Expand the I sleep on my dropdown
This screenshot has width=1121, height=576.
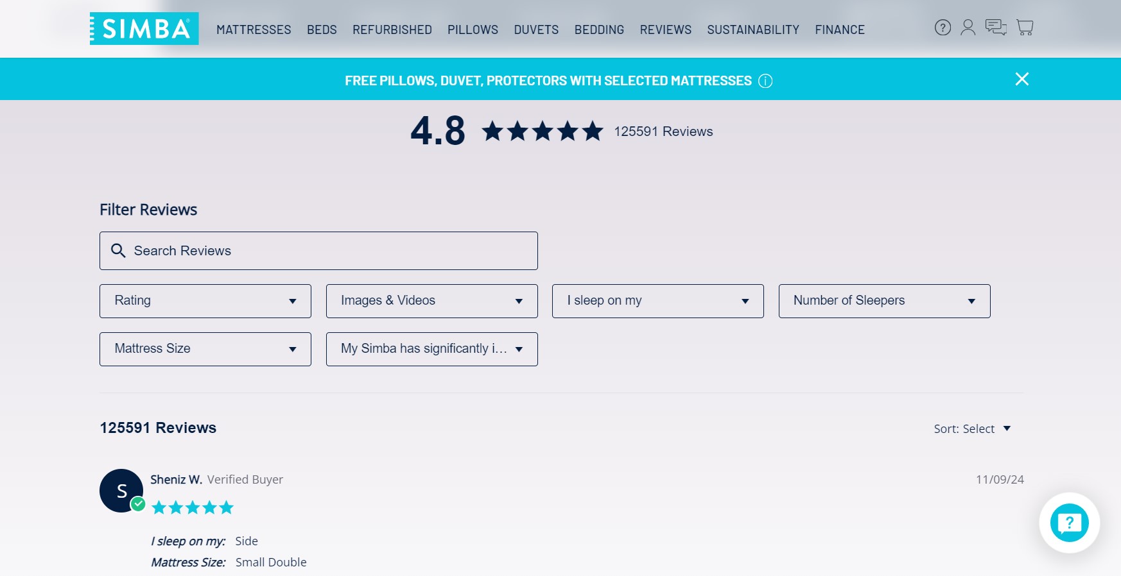pyautogui.click(x=658, y=301)
